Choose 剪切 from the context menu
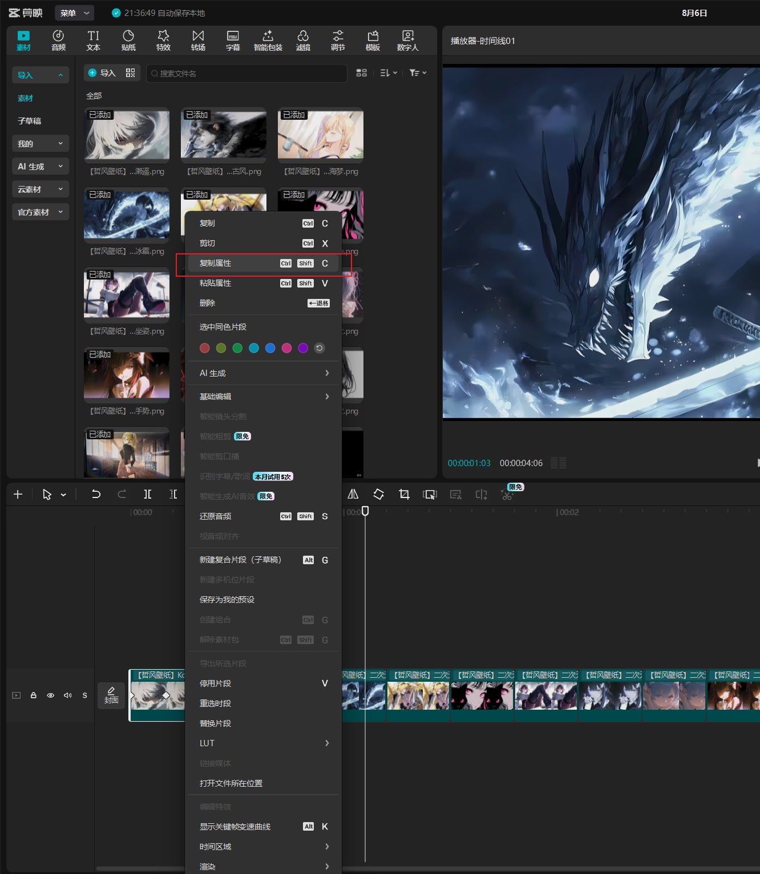Image resolution: width=760 pixels, height=874 pixels. pyautogui.click(x=264, y=243)
